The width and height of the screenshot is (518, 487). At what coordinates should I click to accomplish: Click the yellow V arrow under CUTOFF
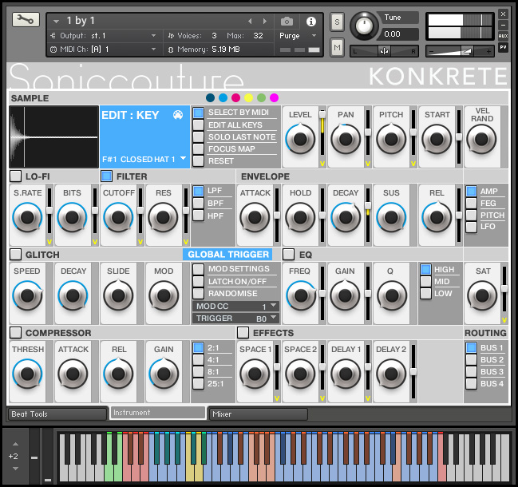pyautogui.click(x=140, y=242)
